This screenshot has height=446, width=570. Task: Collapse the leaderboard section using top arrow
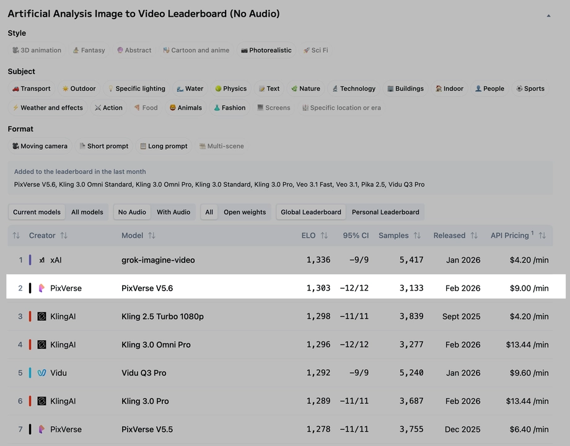coord(548,15)
